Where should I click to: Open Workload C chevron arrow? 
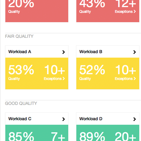coord(63,119)
